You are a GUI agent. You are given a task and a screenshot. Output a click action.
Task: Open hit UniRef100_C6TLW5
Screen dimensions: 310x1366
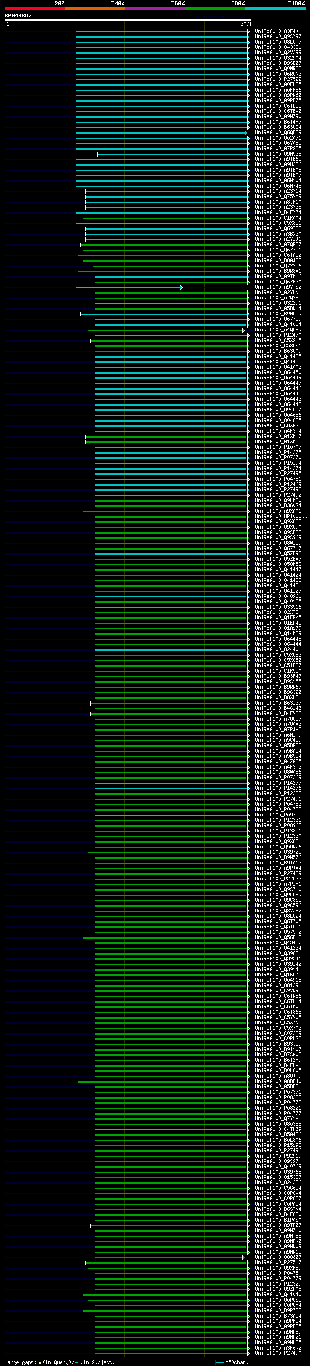pyautogui.click(x=278, y=106)
